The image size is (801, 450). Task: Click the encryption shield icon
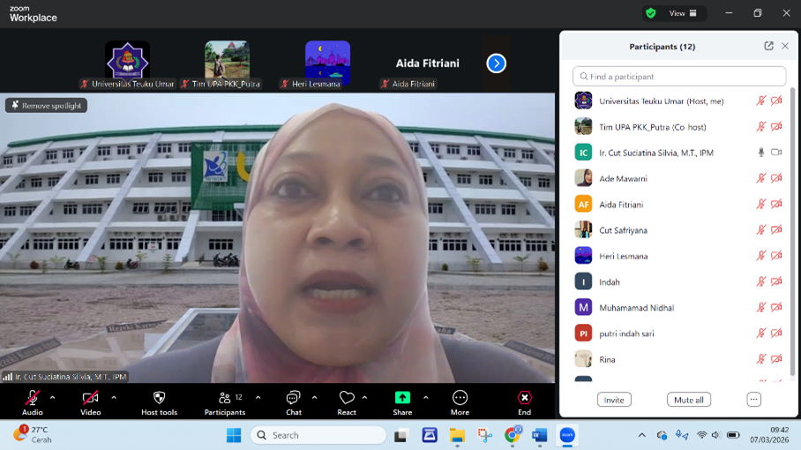(651, 13)
